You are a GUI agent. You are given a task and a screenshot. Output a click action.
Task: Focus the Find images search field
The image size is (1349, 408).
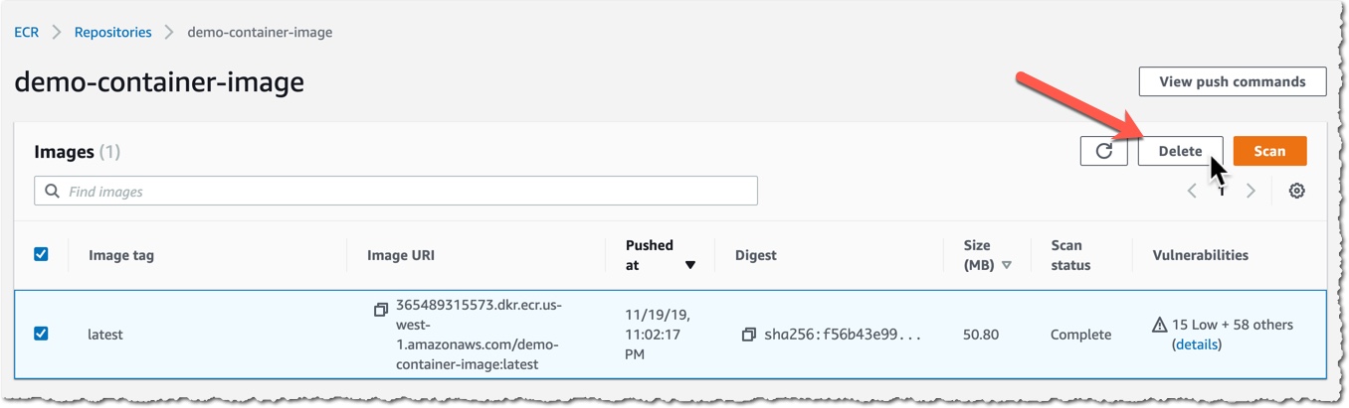click(396, 191)
